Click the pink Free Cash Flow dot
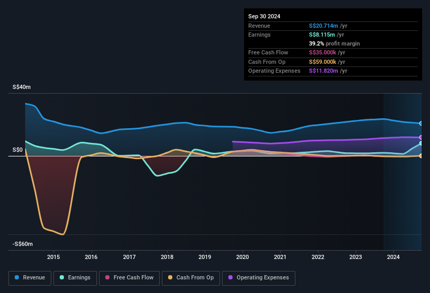Viewport: 430px width, 293px height. coord(107,278)
